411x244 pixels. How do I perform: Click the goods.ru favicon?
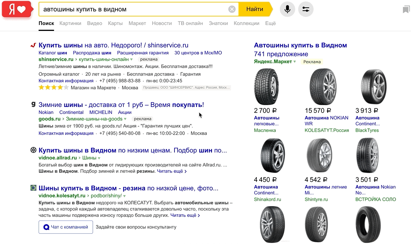(33, 104)
